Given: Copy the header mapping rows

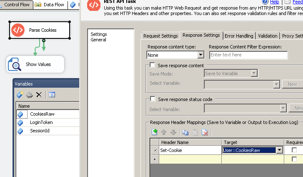Looking at the screenshot, I should click(185, 132).
